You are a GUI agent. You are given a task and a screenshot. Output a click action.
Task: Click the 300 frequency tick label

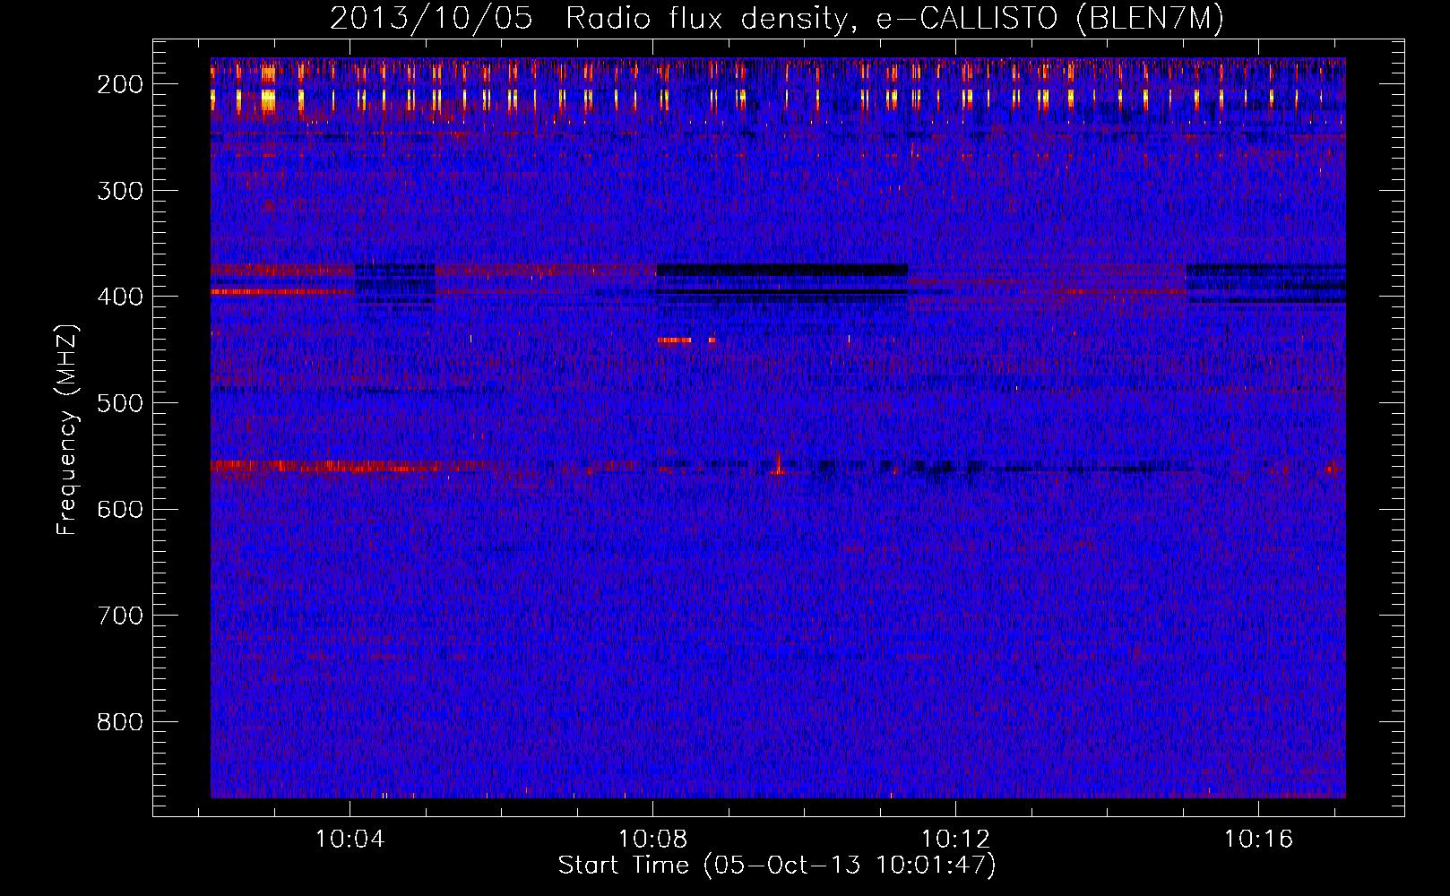tap(120, 191)
